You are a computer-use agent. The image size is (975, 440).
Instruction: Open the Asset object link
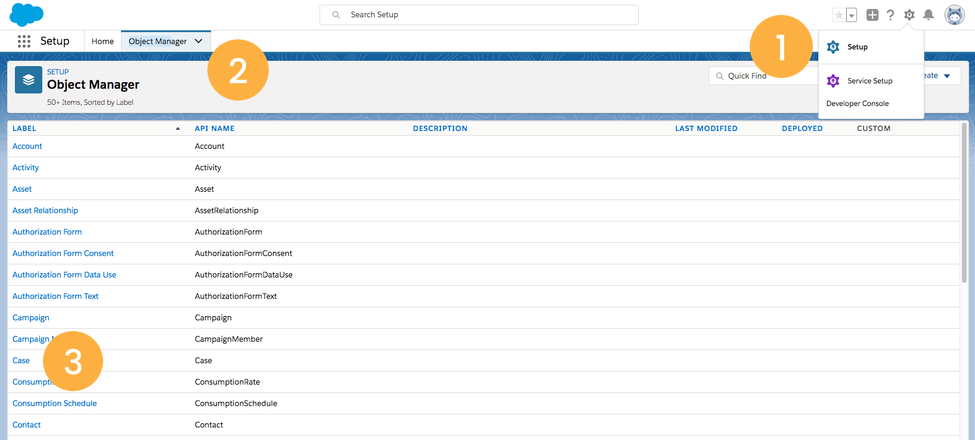point(22,189)
